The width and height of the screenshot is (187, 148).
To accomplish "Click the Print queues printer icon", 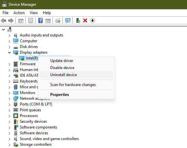I will click(x=16, y=110).
